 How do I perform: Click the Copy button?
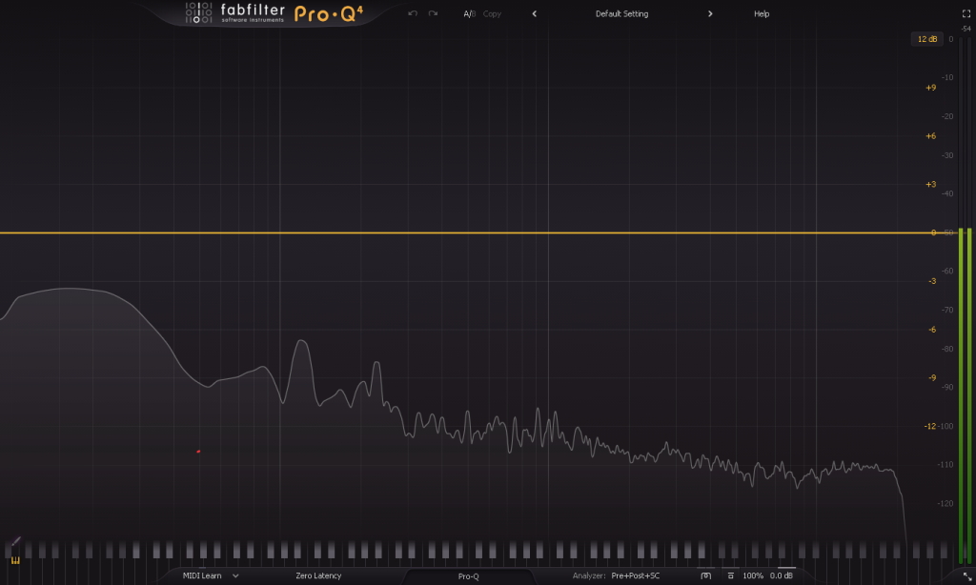(x=492, y=13)
